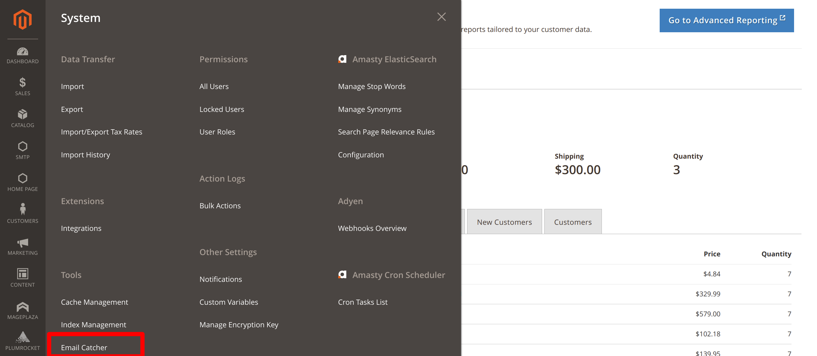Screen dimensions: 817x356
Task: Click the Magento logo
Action: pos(22,19)
